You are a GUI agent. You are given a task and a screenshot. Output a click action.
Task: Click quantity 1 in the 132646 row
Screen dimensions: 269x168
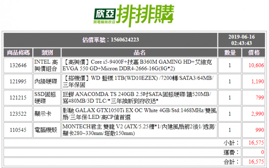pos(230,65)
